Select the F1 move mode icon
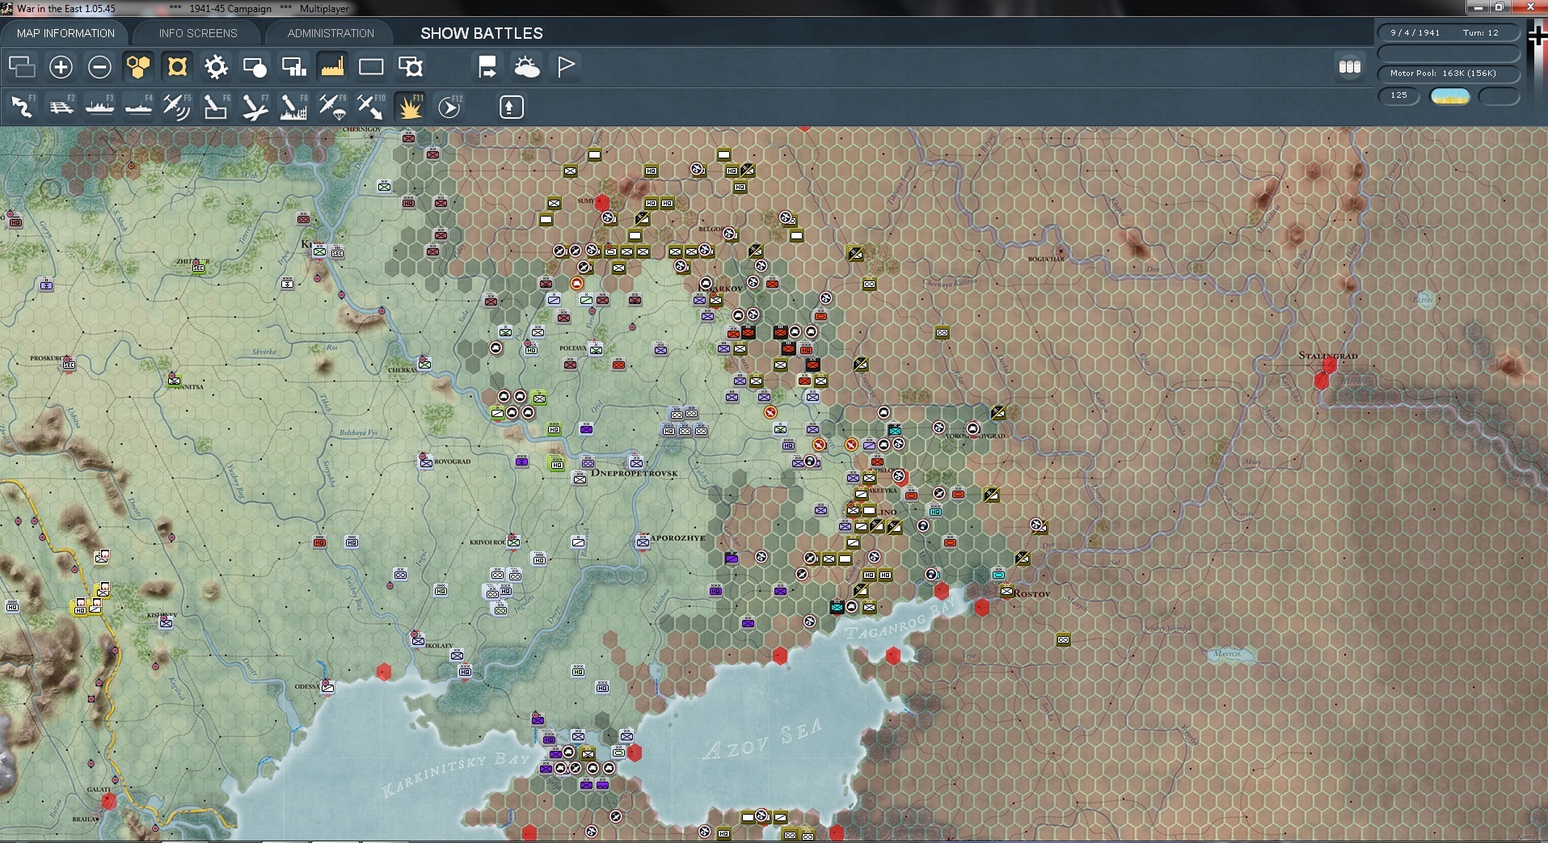 pyautogui.click(x=22, y=107)
